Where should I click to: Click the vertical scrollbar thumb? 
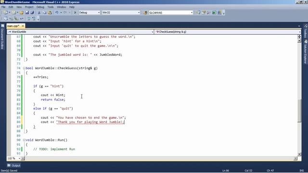click(x=299, y=111)
